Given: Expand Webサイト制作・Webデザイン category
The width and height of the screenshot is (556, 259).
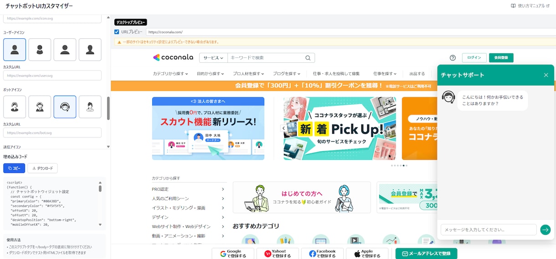Looking at the screenshot, I should pyautogui.click(x=189, y=226).
